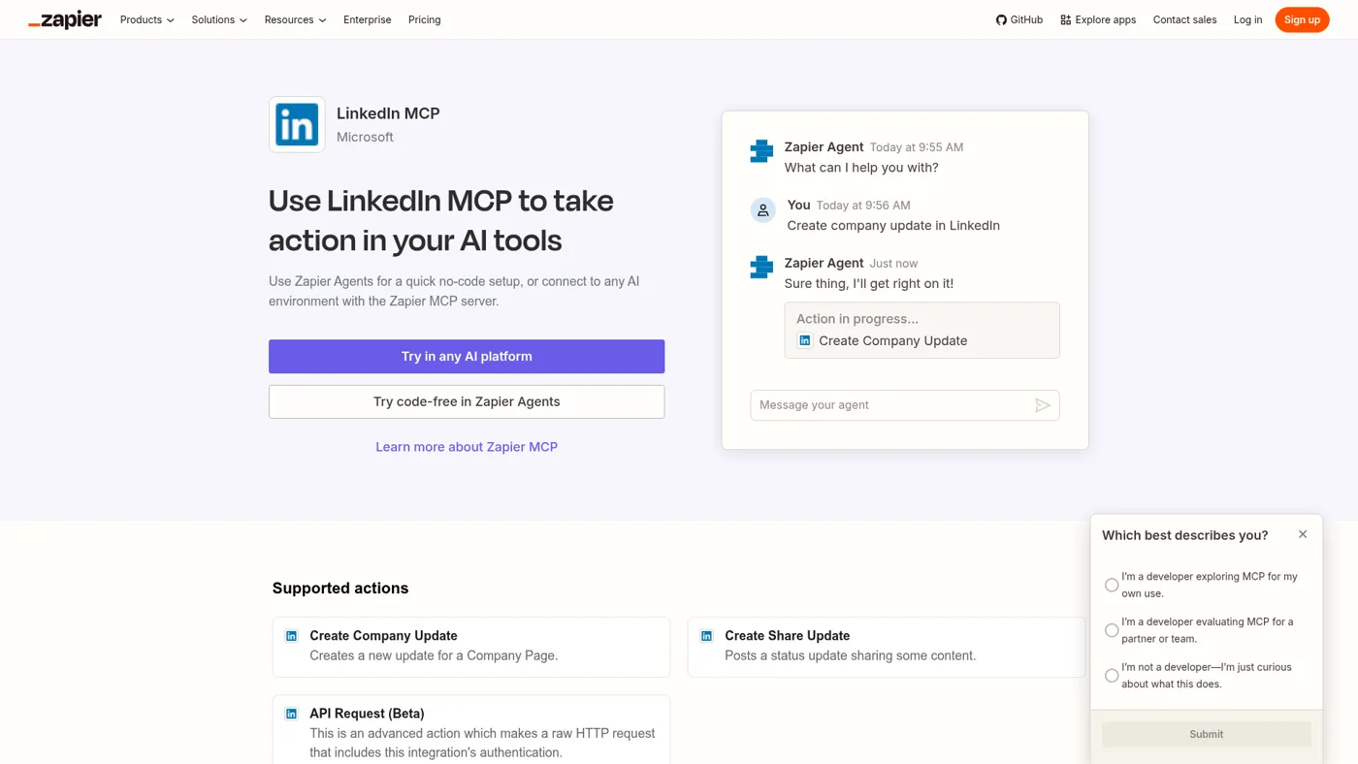The height and width of the screenshot is (764, 1358).
Task: Click 'Which best describes you?' survey heading
Action: tap(1185, 535)
